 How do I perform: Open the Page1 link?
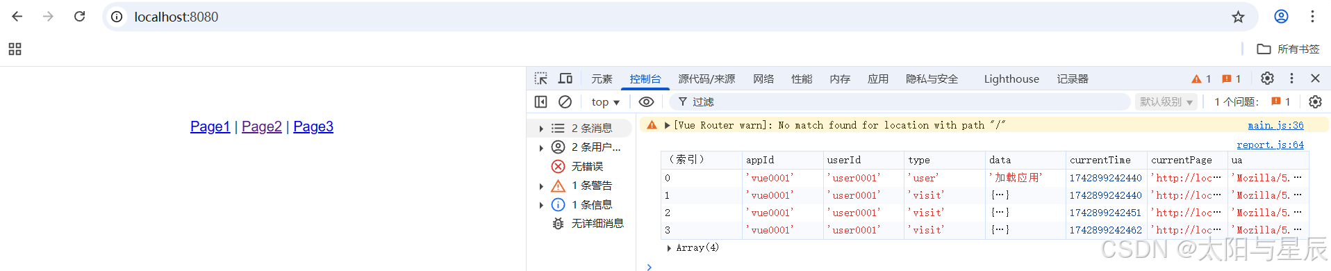[210, 126]
